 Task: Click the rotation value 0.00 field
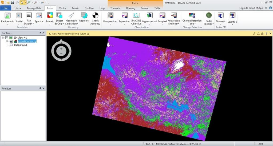260,144
